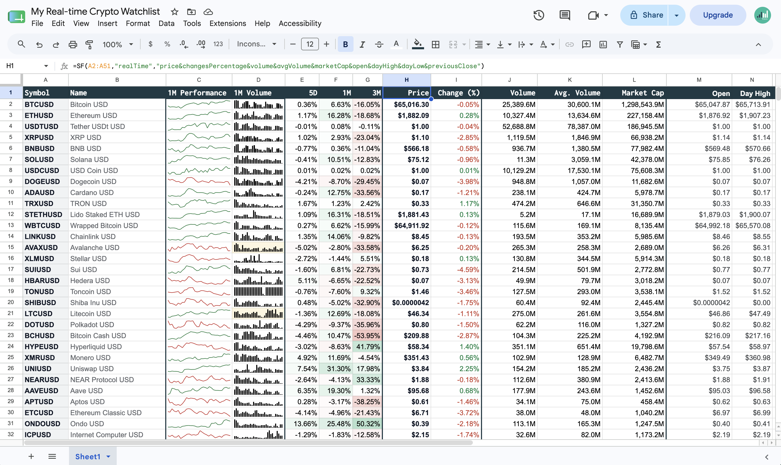Toggle italic formatting
This screenshot has height=465, width=781.
[x=362, y=45]
